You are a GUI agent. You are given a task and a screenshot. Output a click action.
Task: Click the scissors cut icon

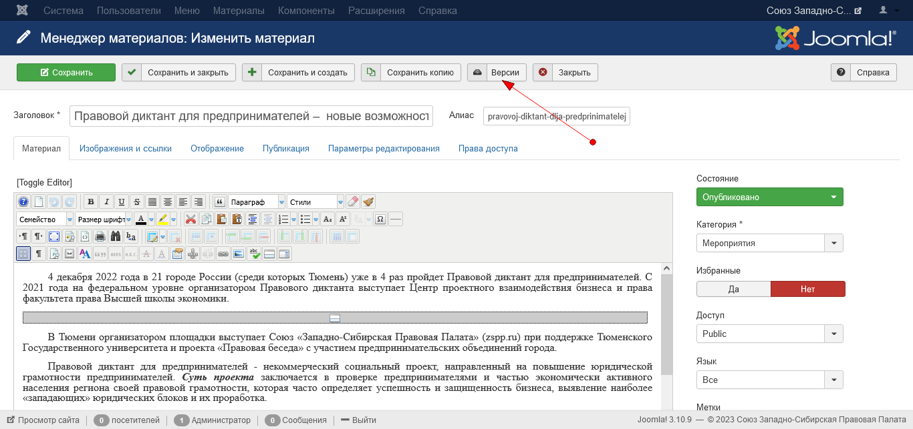point(191,219)
